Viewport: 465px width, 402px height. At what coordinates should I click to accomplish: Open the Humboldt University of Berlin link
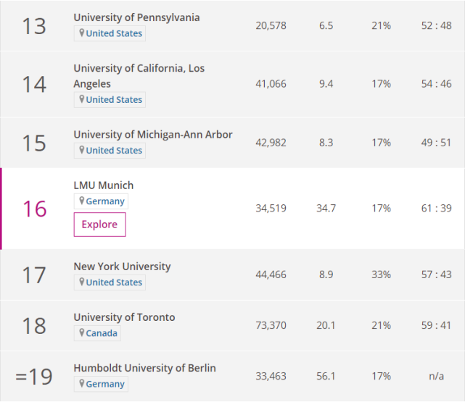tap(144, 368)
